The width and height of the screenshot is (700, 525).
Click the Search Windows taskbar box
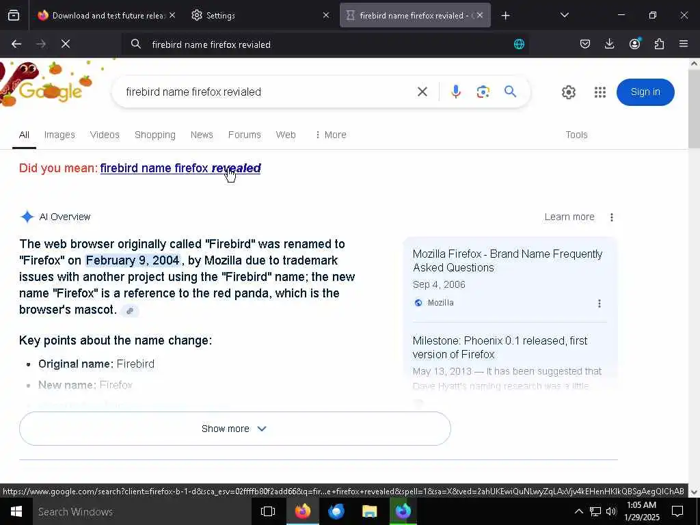[142, 511]
